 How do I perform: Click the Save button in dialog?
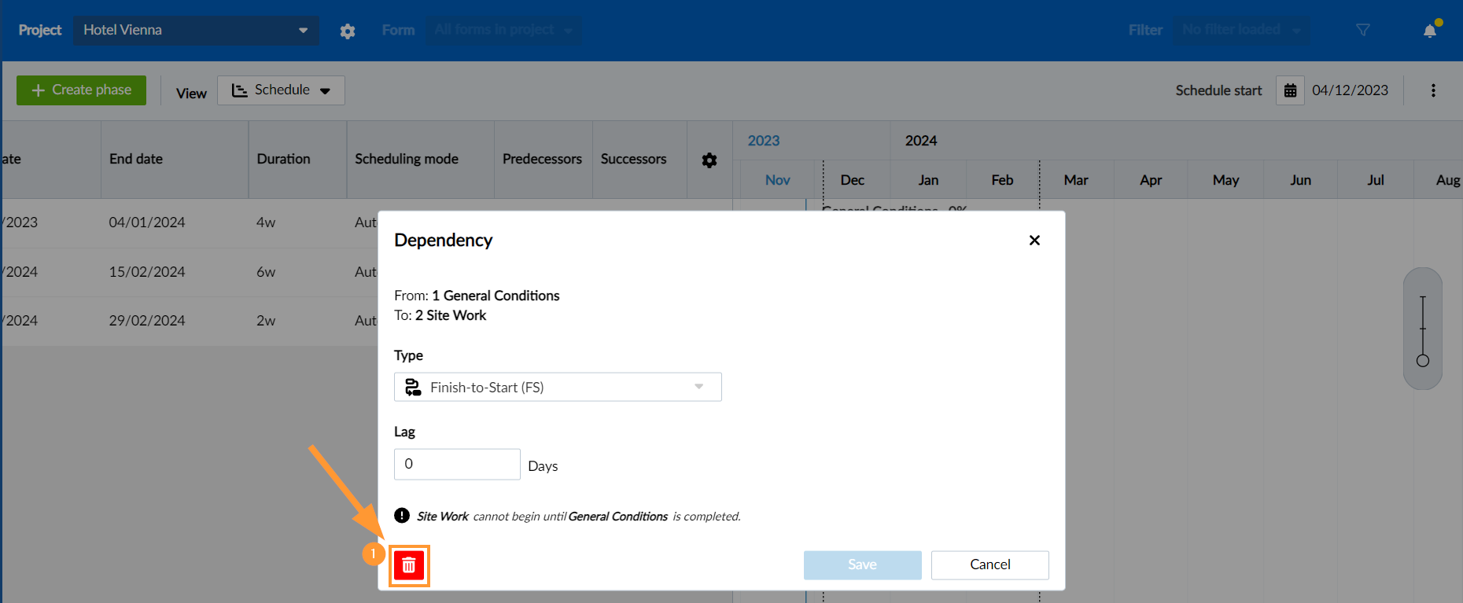(862, 564)
